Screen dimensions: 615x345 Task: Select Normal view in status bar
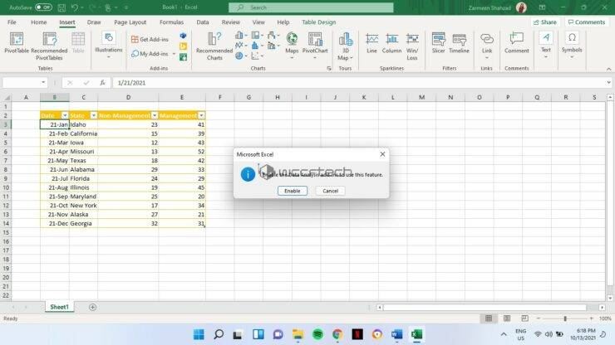(x=489, y=318)
